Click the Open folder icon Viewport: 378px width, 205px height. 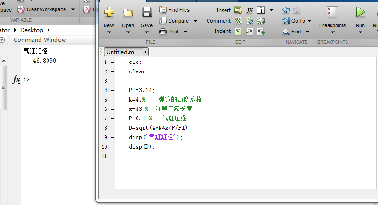(x=128, y=12)
